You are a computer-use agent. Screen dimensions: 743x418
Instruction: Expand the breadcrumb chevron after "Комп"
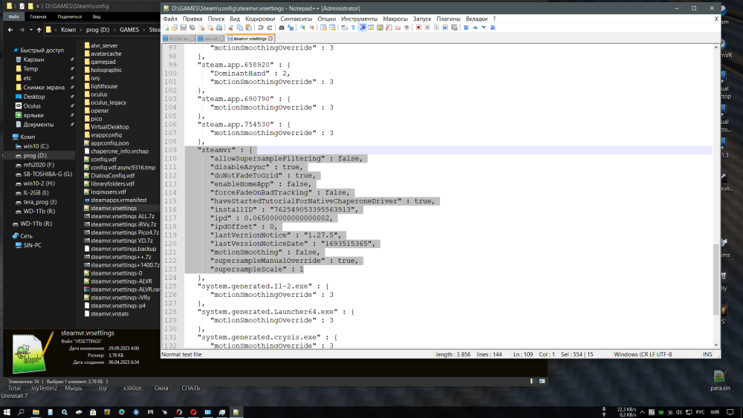tap(81, 30)
